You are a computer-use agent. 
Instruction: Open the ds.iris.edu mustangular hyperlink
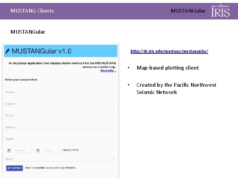(x=169, y=51)
